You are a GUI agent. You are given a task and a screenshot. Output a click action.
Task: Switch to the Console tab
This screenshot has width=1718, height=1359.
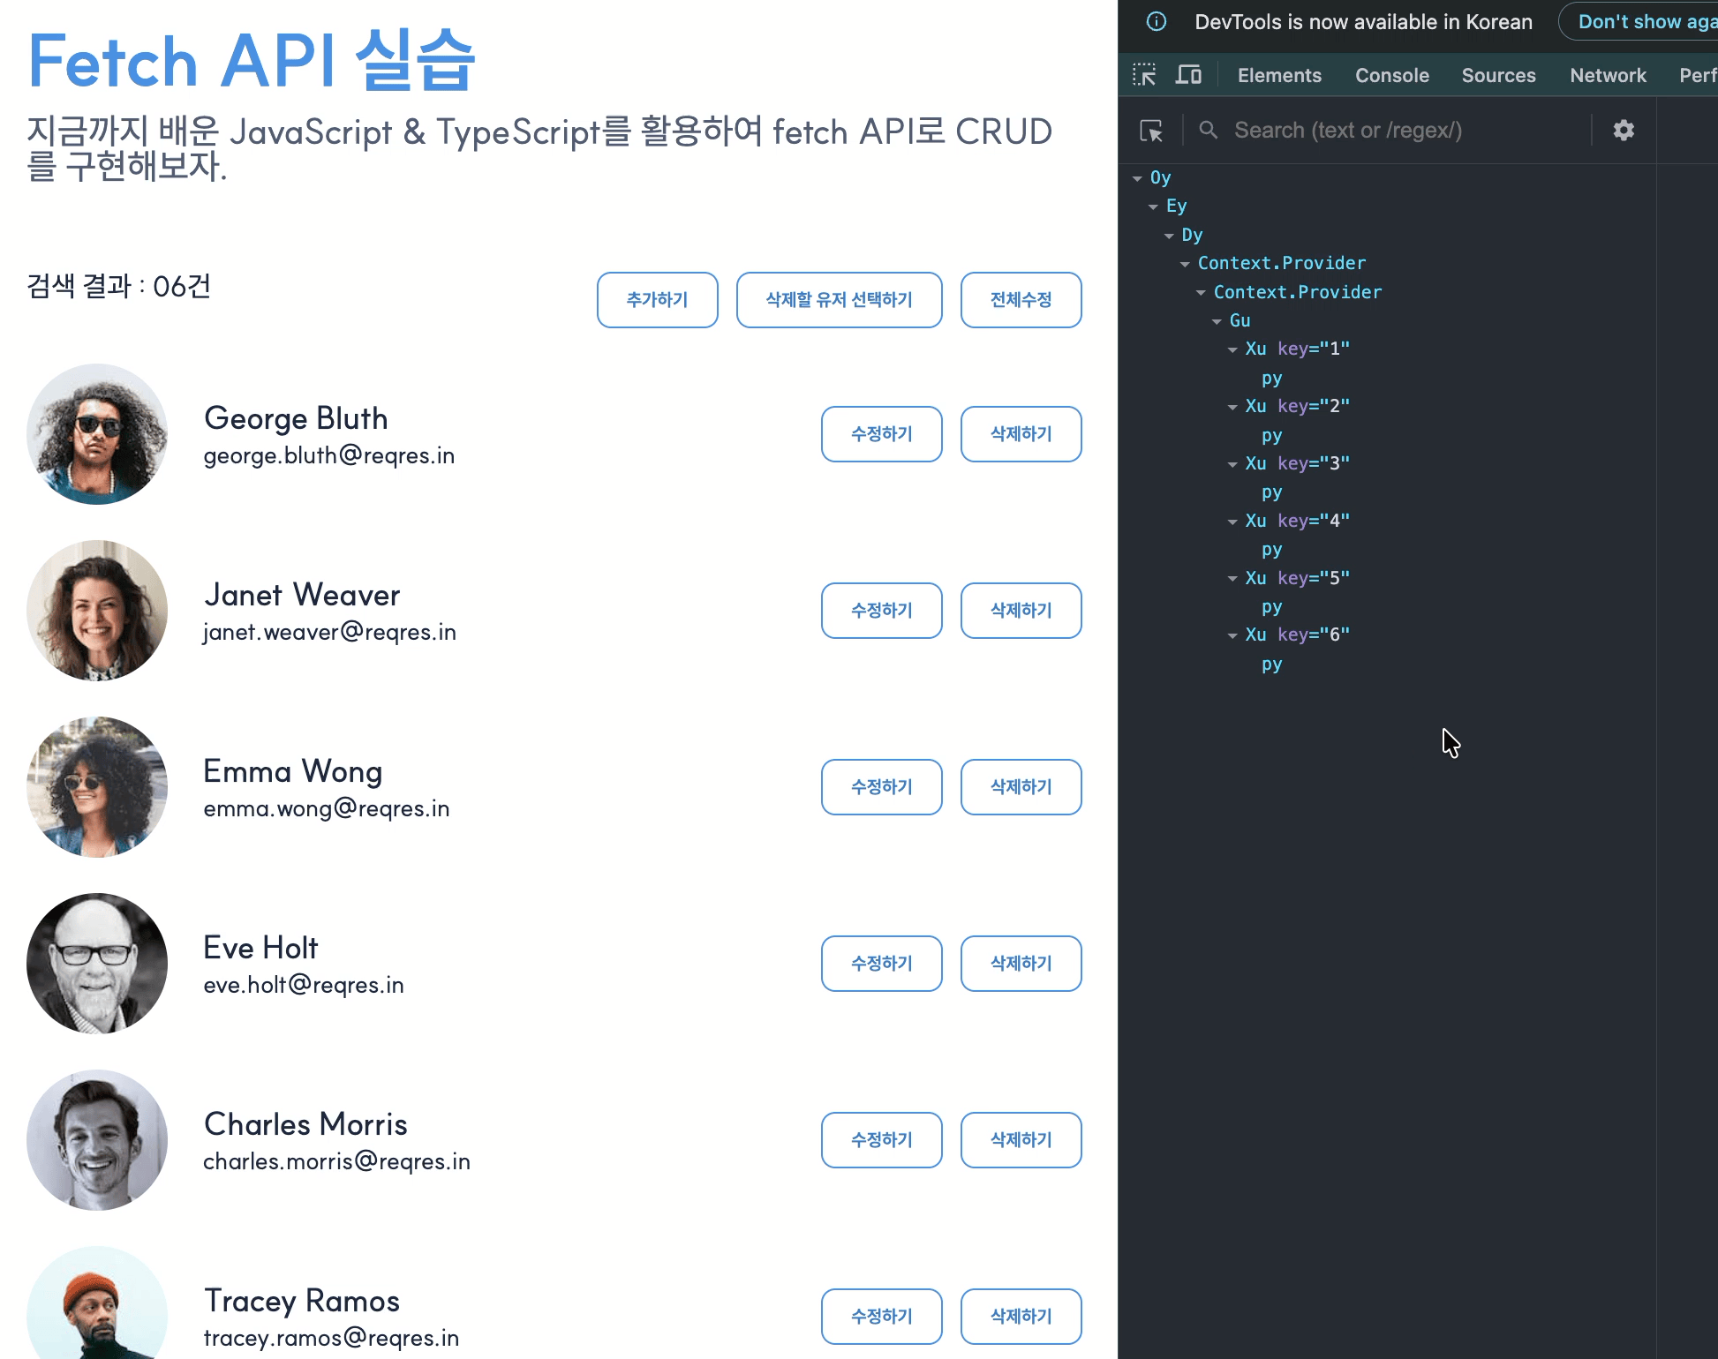[1391, 76]
